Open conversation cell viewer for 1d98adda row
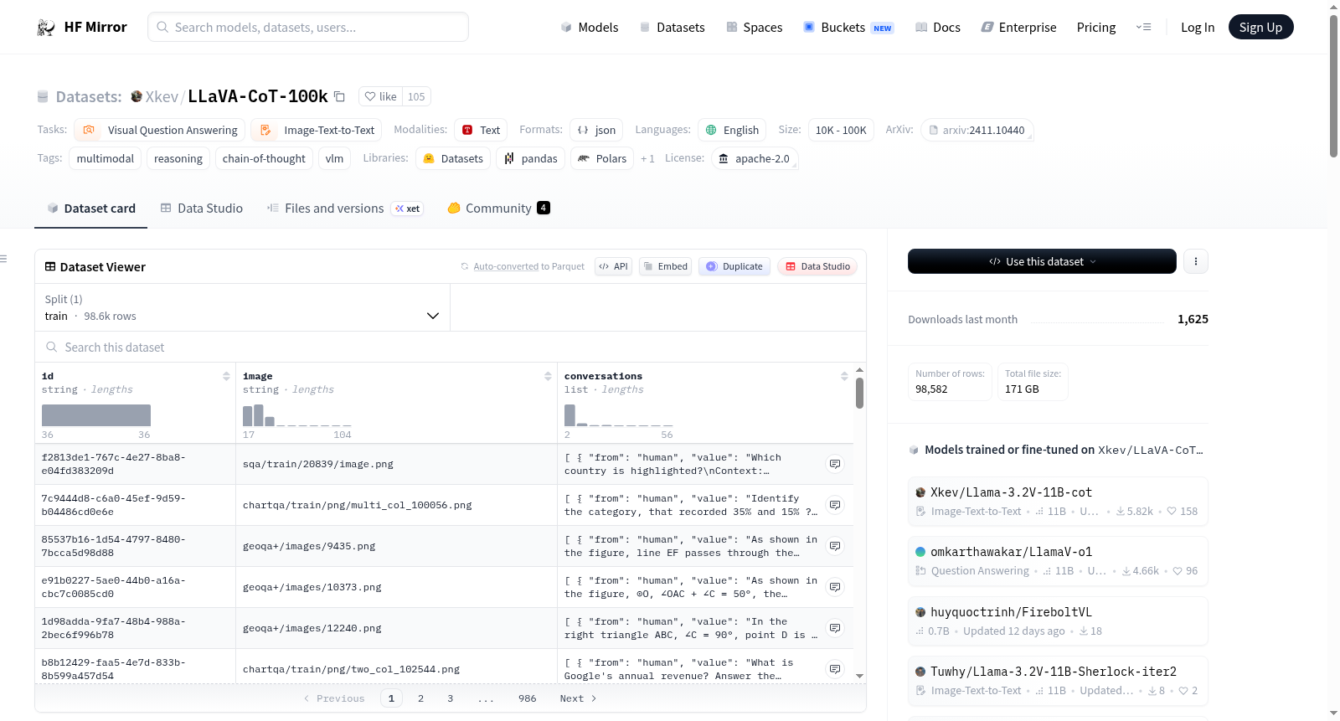The width and height of the screenshot is (1340, 721). point(835,628)
